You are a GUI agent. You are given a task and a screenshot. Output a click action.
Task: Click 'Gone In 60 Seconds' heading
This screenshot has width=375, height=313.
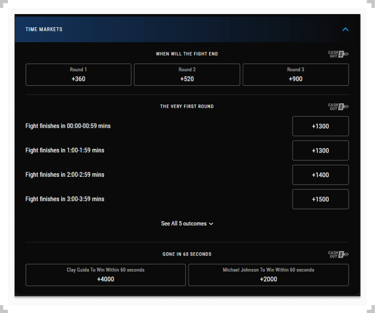click(187, 254)
